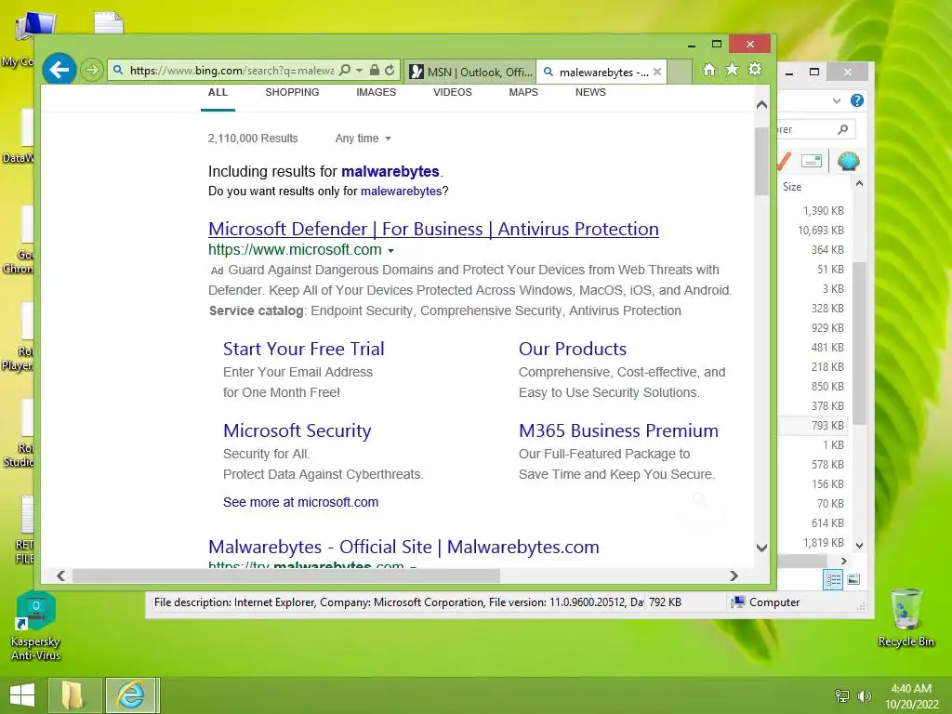Screen dimensions: 952x714
Task: Switch to MSN Outlook tab
Action: pos(469,72)
